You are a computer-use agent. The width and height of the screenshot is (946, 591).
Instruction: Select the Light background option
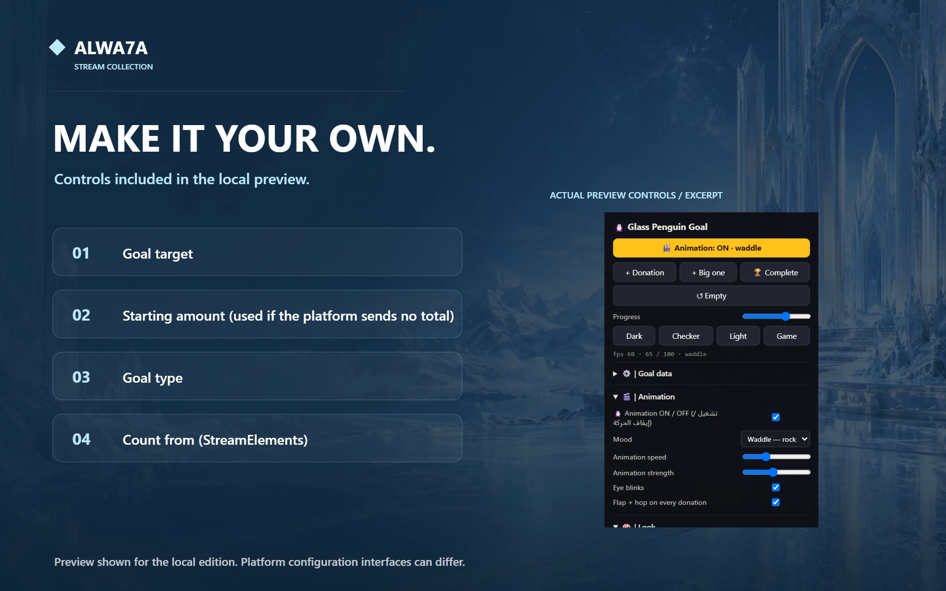pos(738,336)
